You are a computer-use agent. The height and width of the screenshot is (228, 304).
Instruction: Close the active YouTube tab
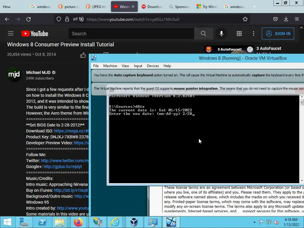coord(133,7)
